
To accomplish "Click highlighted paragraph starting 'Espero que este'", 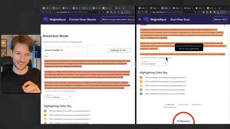I will pyautogui.click(x=87, y=64).
